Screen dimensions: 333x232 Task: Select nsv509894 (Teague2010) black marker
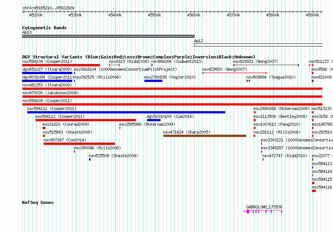click(x=248, y=81)
